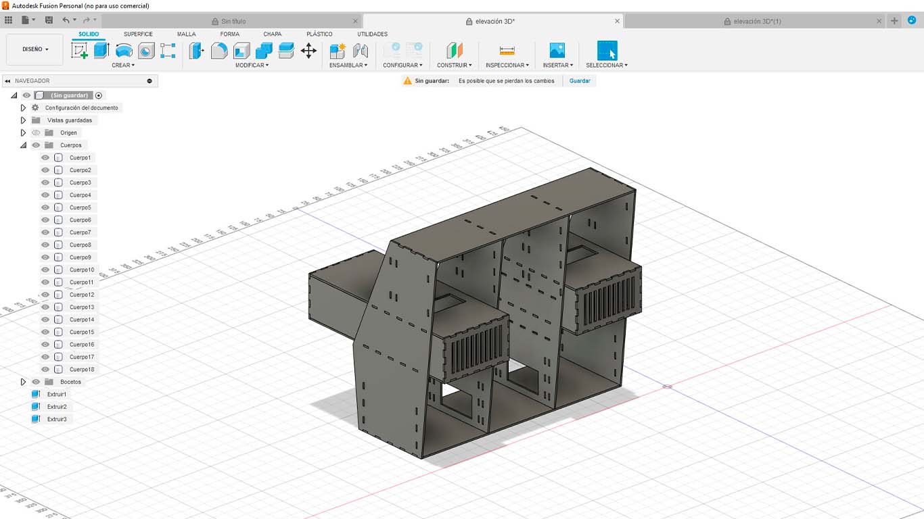Expand Configuración del documento node

click(x=23, y=108)
